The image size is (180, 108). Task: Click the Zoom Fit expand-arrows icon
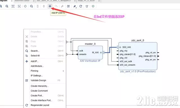click(13, 6)
